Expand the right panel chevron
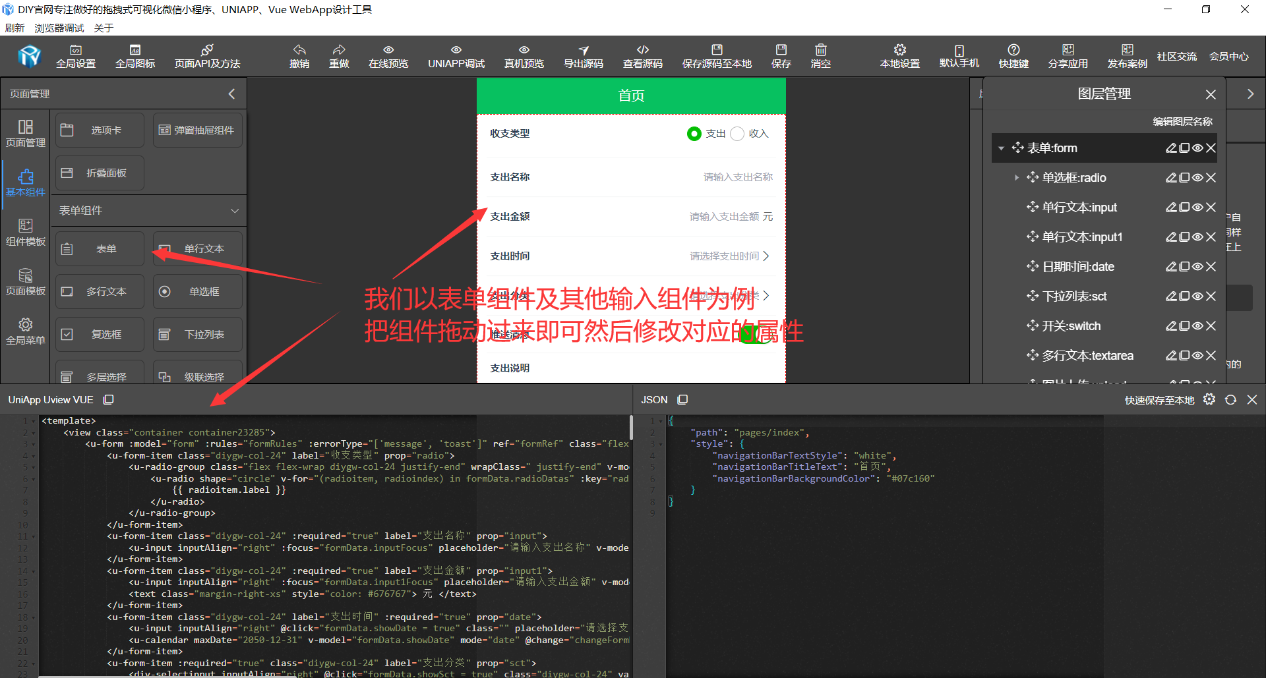1266x678 pixels. 1250,94
